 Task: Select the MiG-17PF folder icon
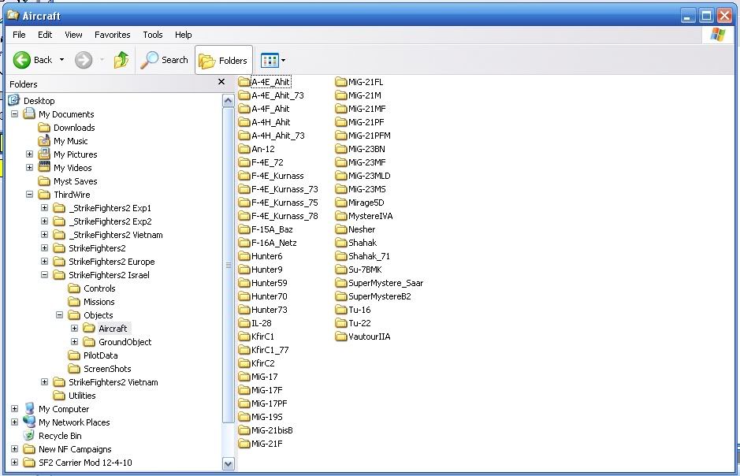[244, 403]
